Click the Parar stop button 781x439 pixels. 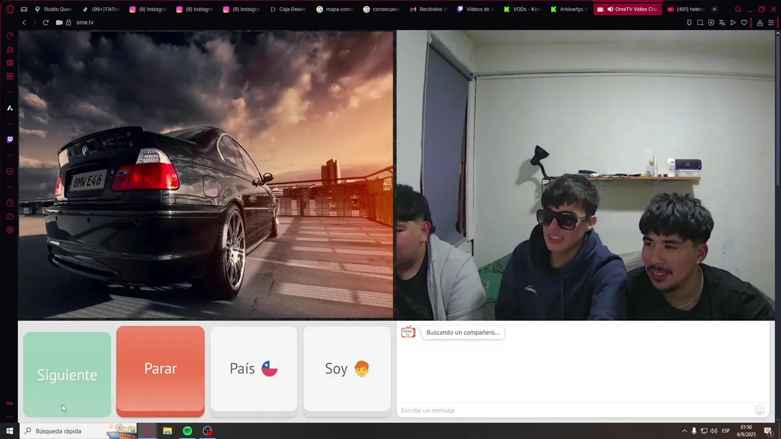(160, 371)
